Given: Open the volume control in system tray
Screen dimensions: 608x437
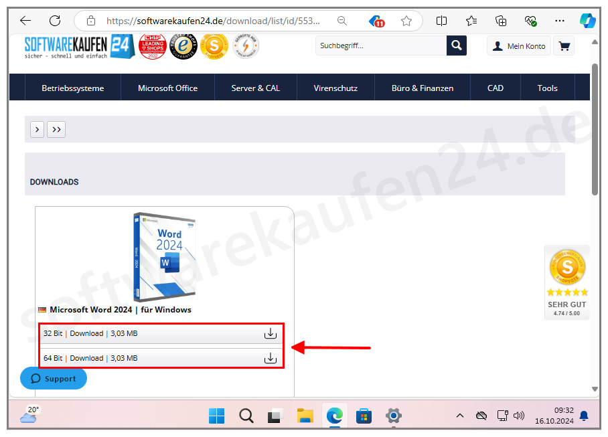Looking at the screenshot, I should (x=519, y=416).
